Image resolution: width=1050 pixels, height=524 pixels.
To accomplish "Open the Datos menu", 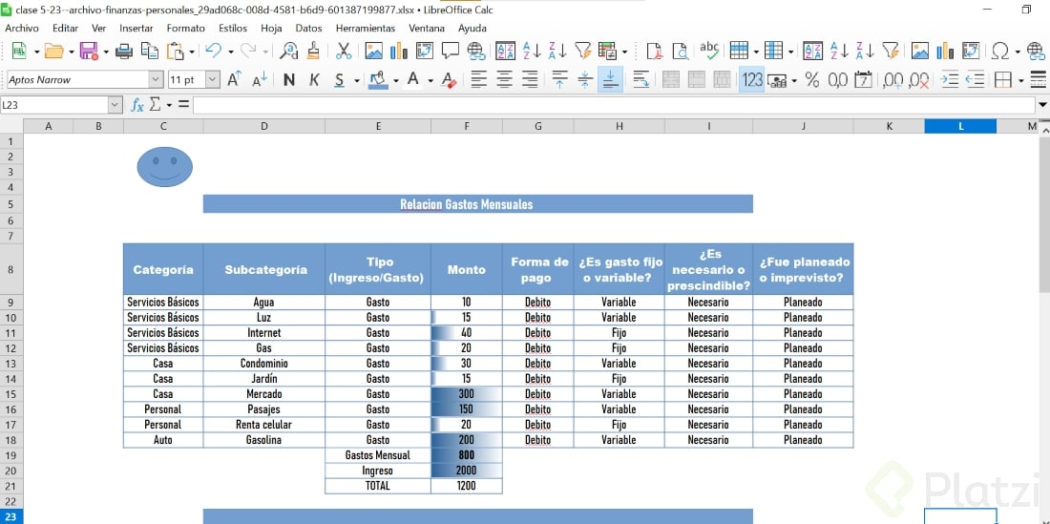I will coord(308,28).
